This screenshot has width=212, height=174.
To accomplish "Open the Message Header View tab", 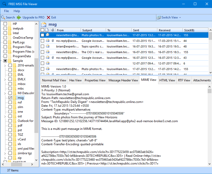I will click(x=123, y=80).
